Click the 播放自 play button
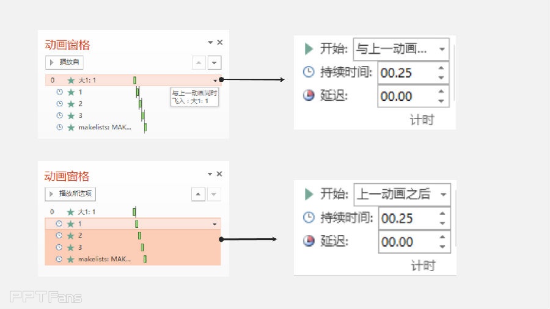Image resolution: width=550 pixels, height=309 pixels. coord(64,62)
